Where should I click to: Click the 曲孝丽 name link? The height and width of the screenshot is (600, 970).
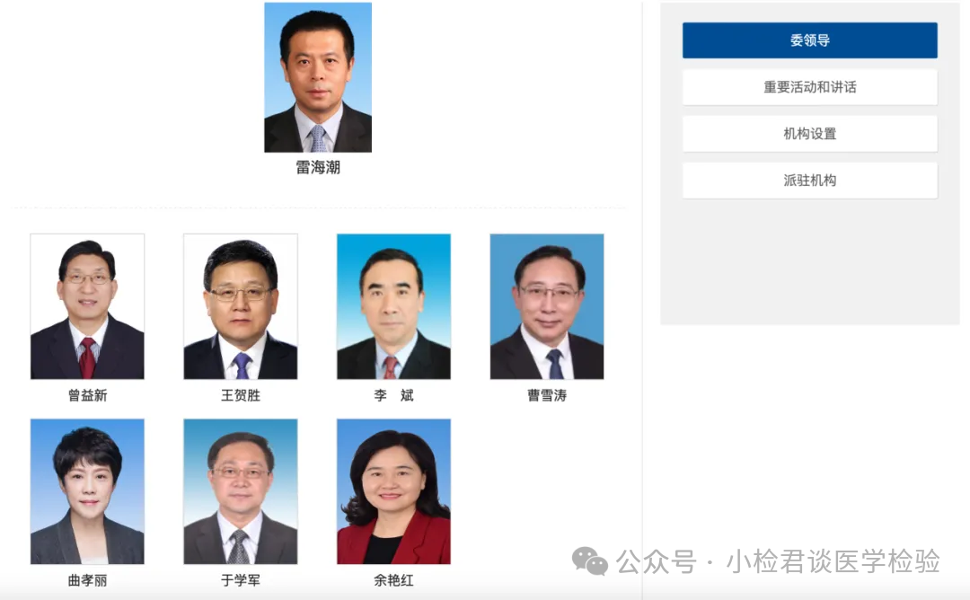click(x=87, y=580)
